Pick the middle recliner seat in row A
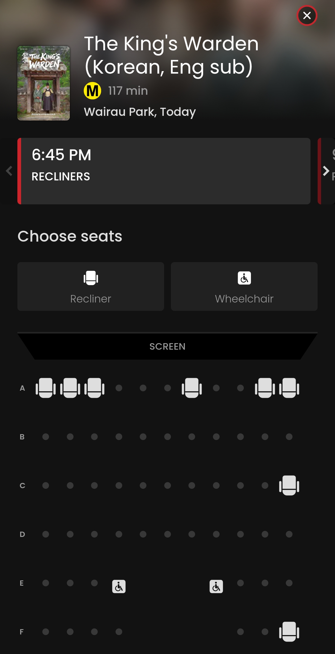Screen dimensions: 335x654 192,388
